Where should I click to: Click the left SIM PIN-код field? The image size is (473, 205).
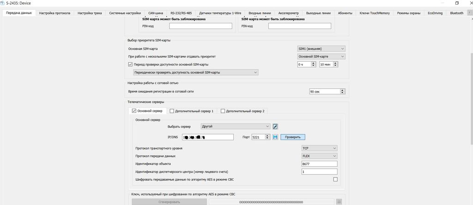200,26
